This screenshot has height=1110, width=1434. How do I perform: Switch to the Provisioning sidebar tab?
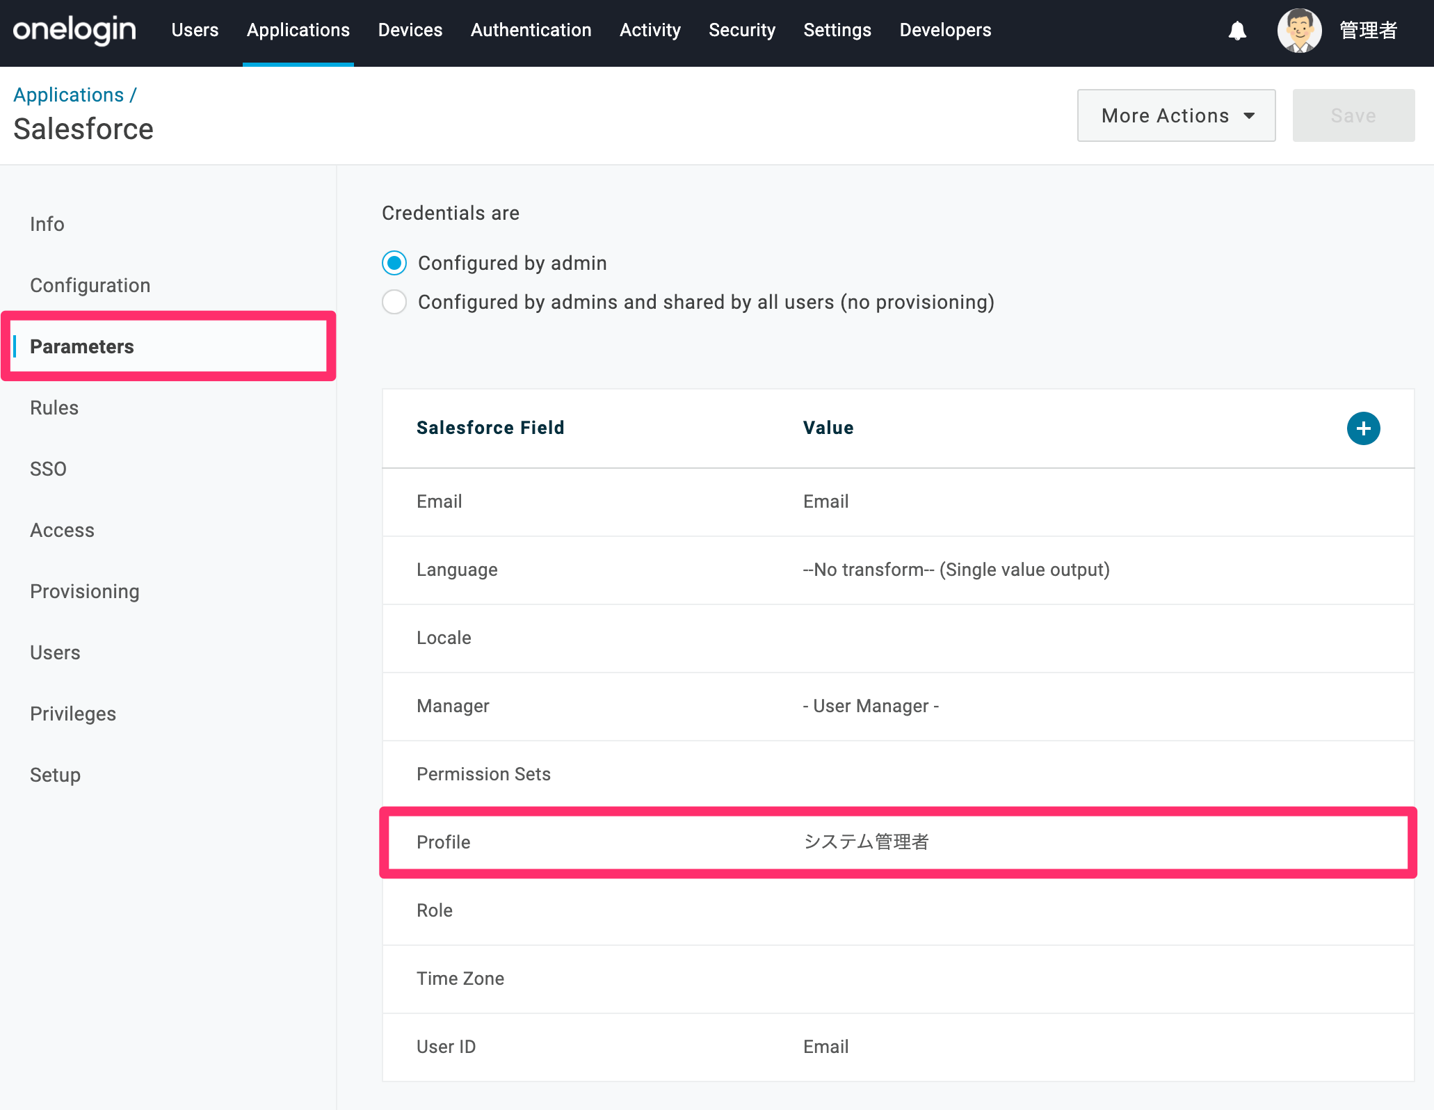point(85,591)
